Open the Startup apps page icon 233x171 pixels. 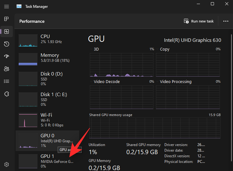click(x=7, y=56)
